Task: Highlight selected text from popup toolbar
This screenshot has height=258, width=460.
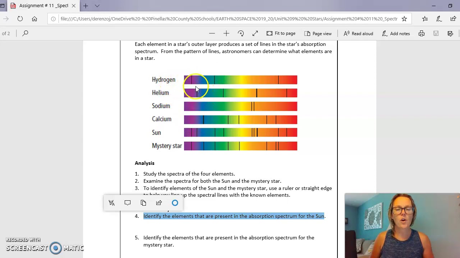Action: click(x=112, y=203)
